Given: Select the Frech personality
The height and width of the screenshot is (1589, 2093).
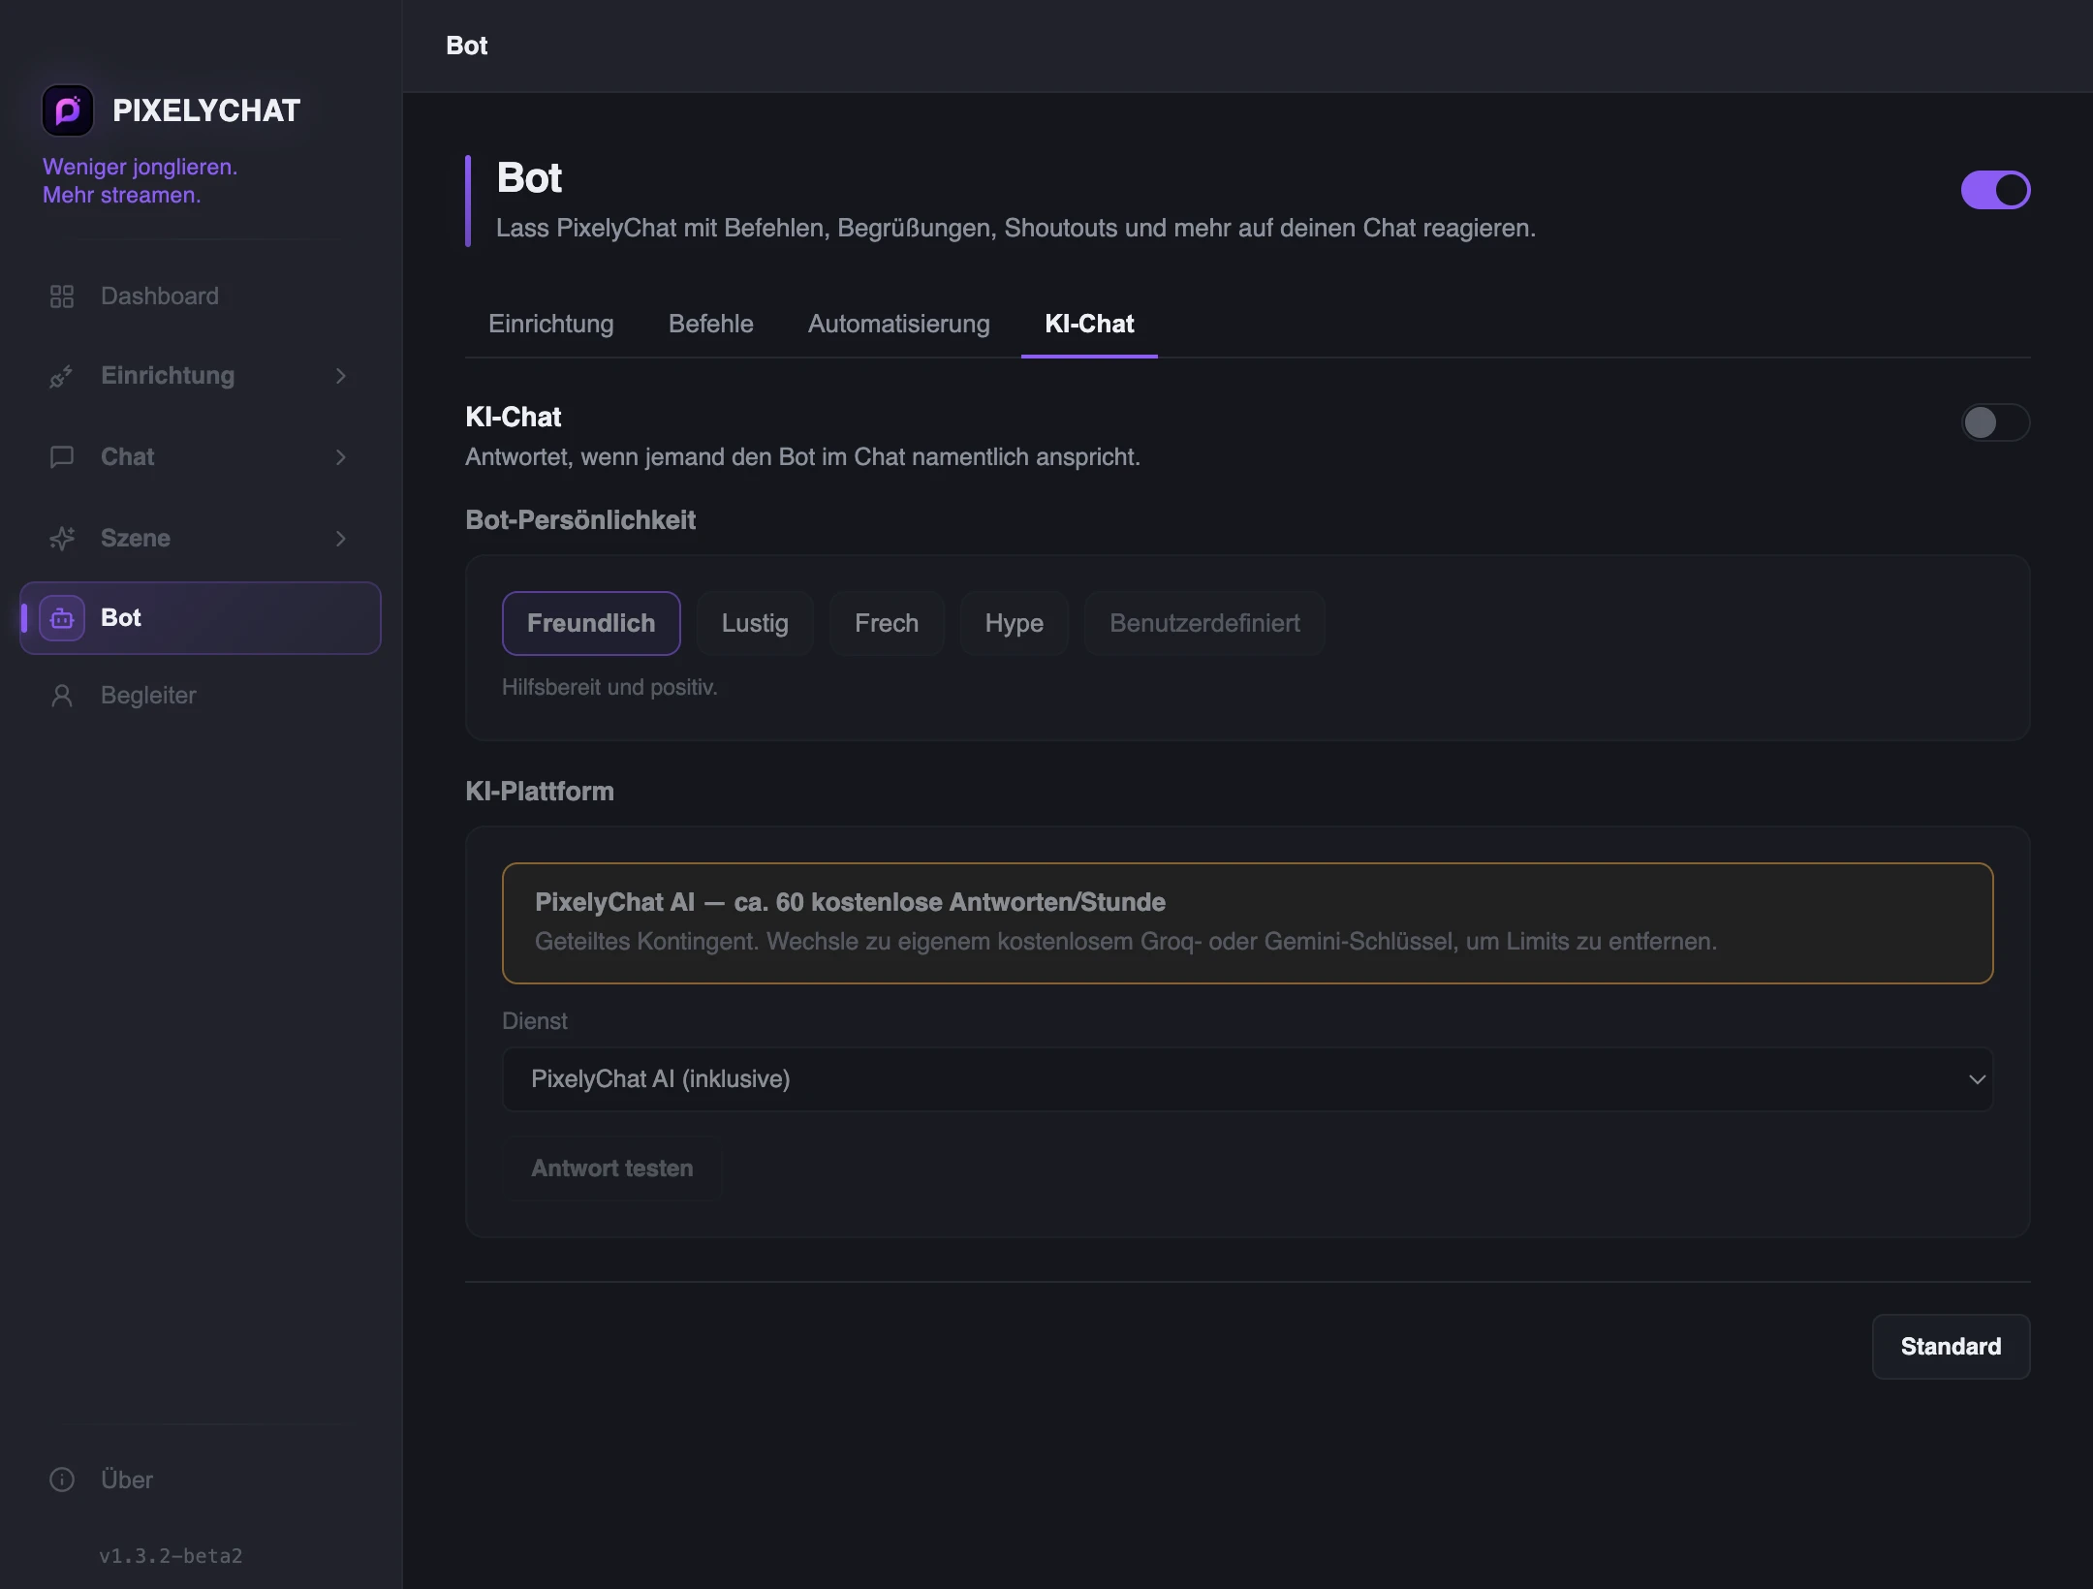Looking at the screenshot, I should [x=887, y=623].
